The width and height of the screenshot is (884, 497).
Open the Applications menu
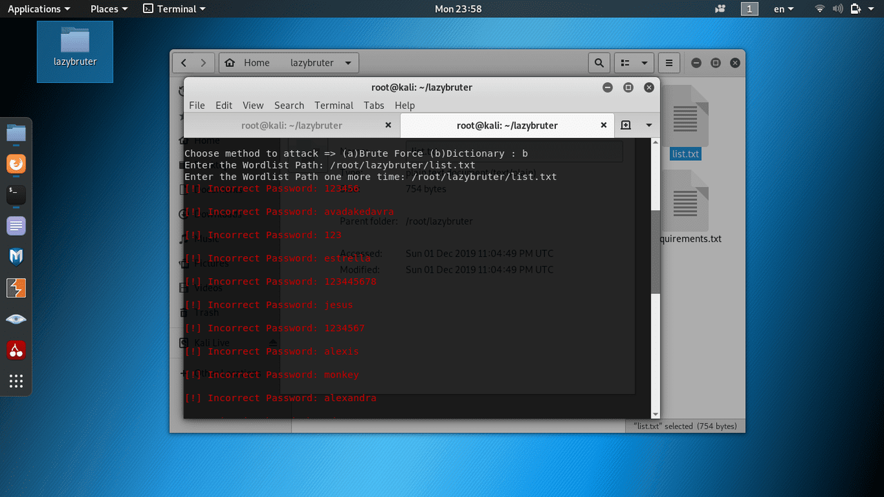[39, 9]
